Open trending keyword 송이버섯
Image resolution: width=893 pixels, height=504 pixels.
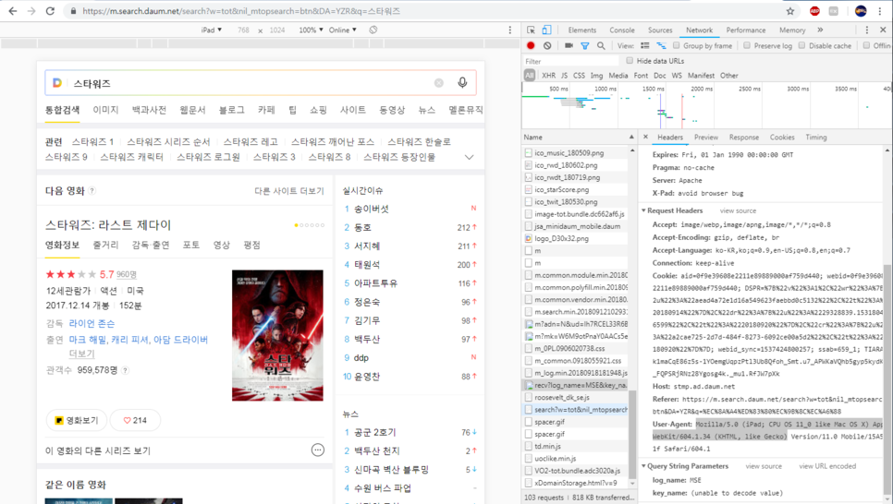coord(372,209)
